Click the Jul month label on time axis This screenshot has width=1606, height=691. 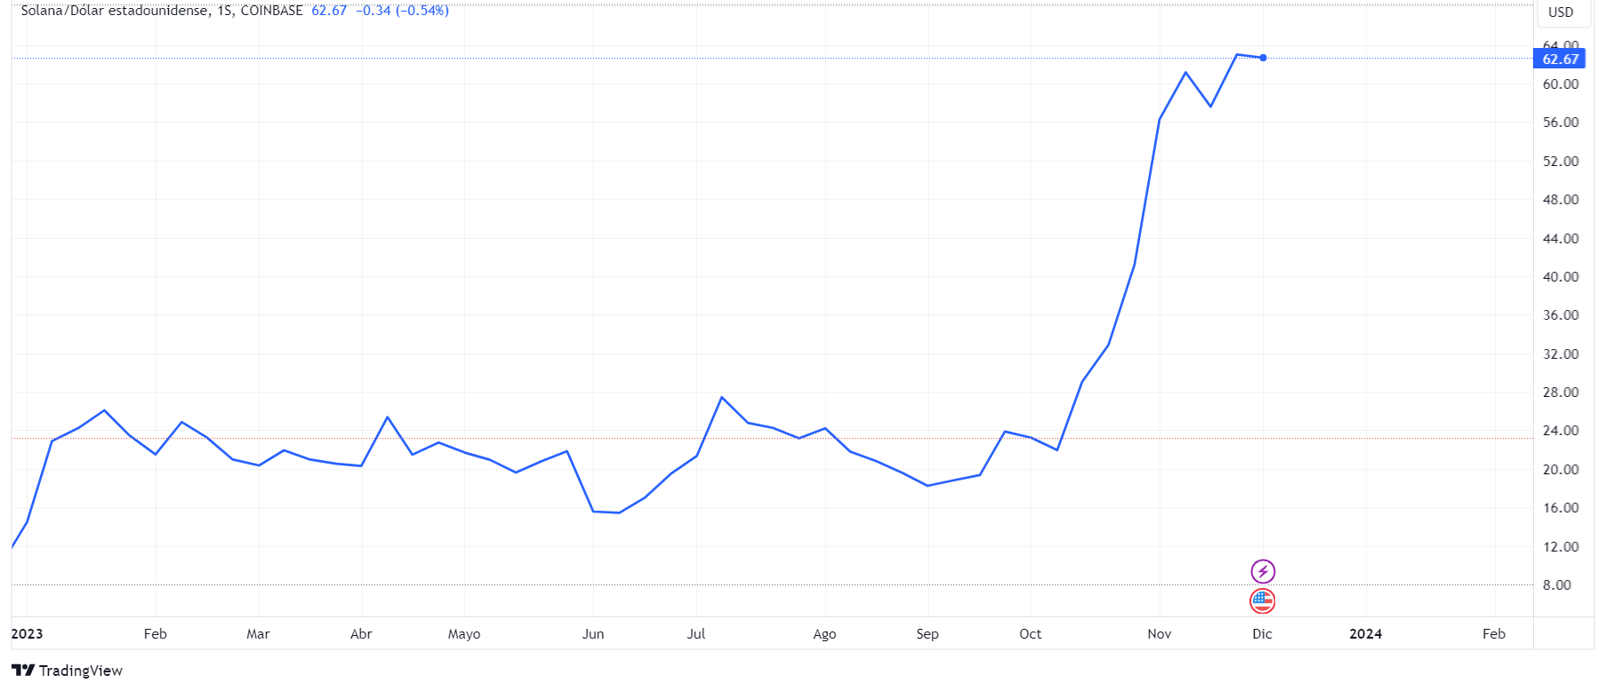(x=695, y=633)
